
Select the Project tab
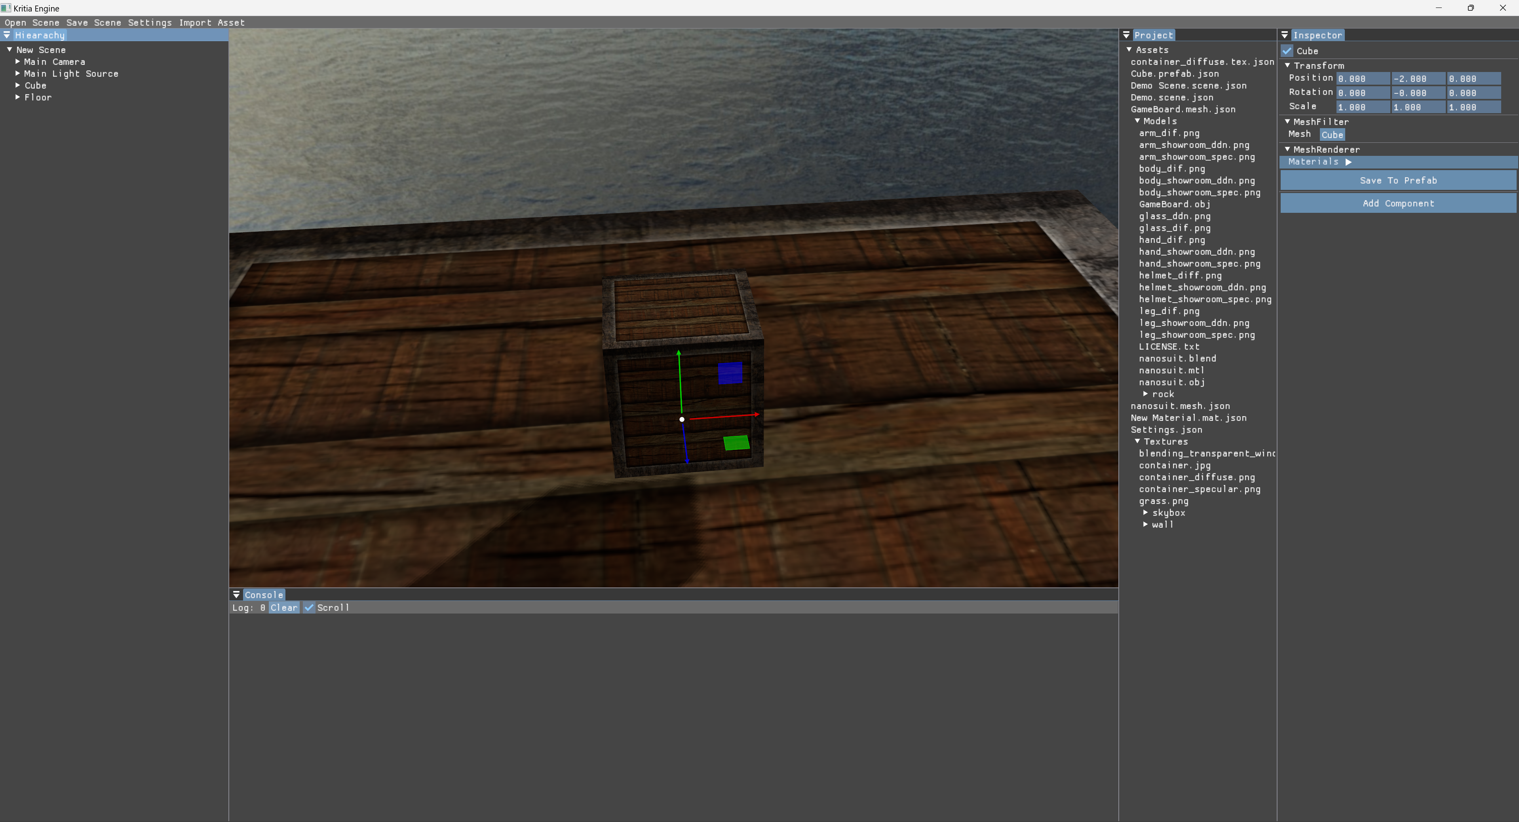click(1153, 35)
